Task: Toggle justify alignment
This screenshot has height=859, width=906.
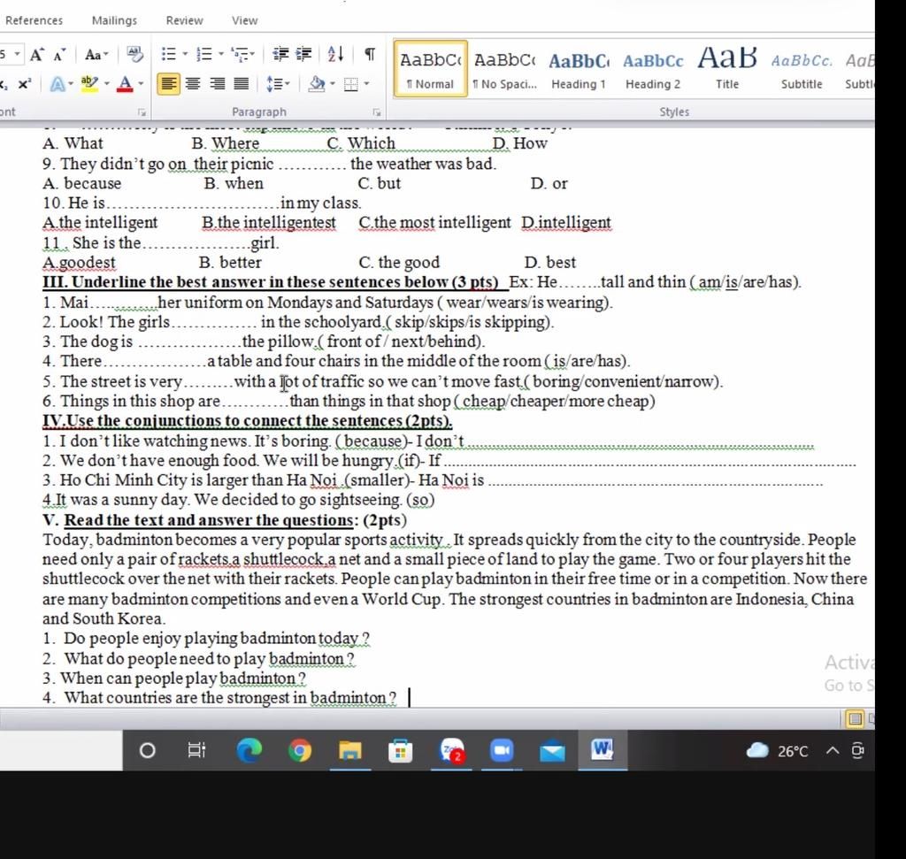Action: [x=241, y=84]
